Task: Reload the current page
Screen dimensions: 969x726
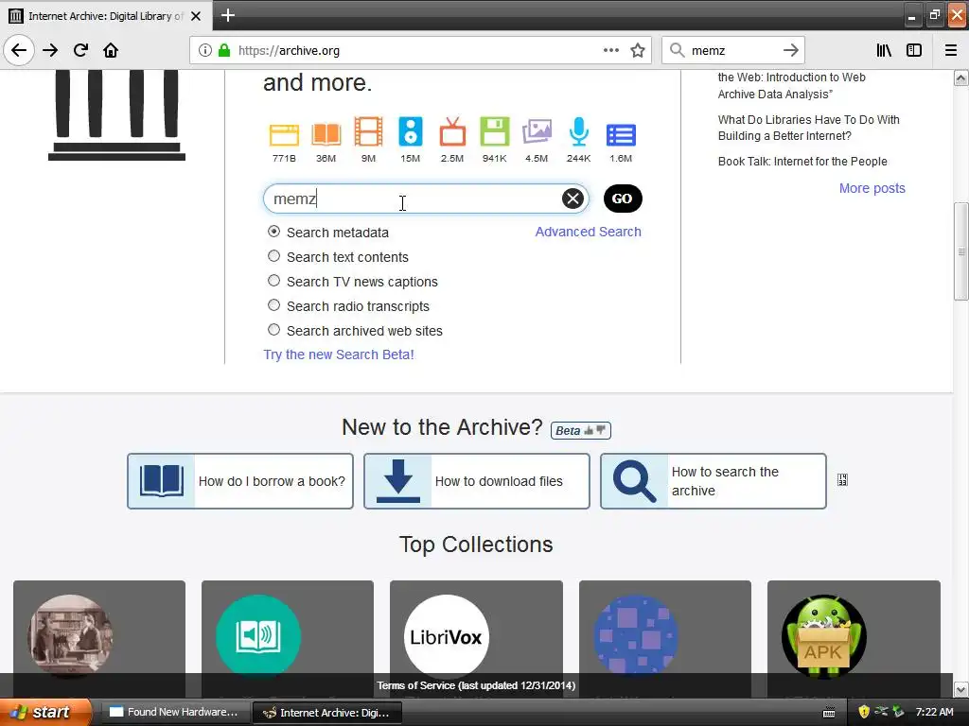Action: [80, 50]
